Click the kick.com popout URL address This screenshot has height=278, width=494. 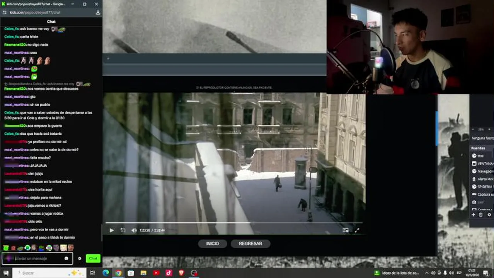point(35,12)
